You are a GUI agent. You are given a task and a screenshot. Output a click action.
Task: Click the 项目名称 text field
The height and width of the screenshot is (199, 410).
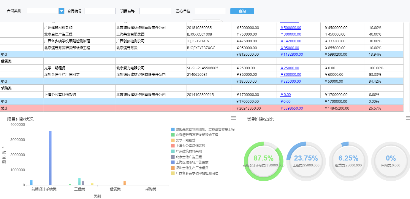coord(156,11)
